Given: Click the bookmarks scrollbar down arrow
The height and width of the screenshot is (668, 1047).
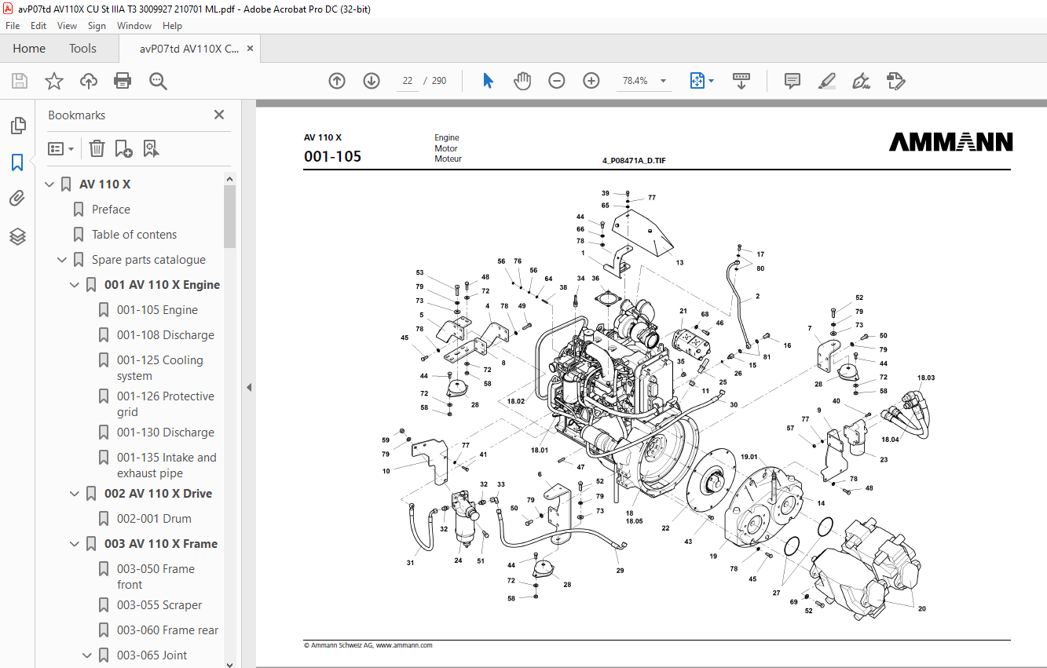Looking at the screenshot, I should pos(229,663).
